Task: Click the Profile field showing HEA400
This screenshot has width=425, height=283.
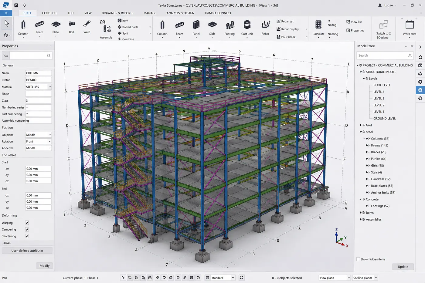Action: [x=38, y=80]
